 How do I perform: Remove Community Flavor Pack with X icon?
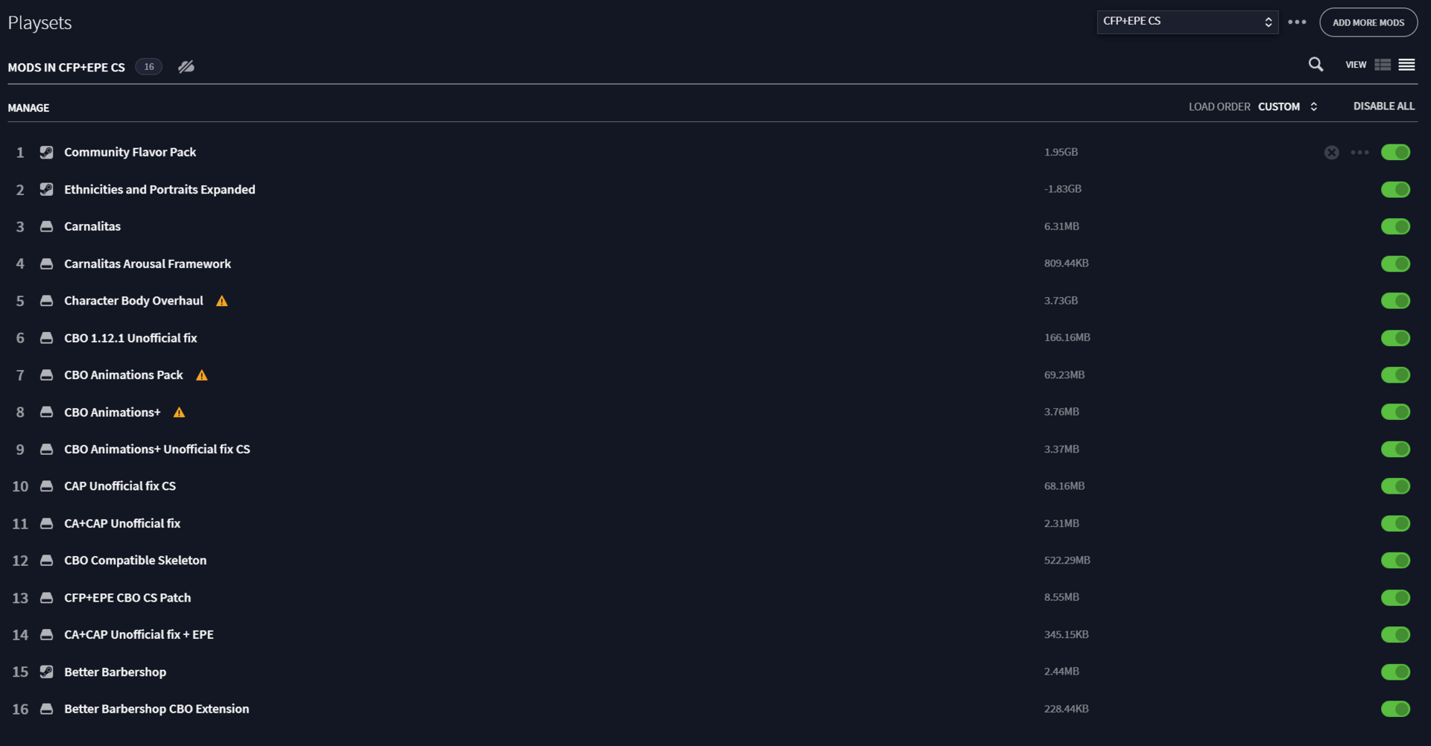tap(1332, 153)
